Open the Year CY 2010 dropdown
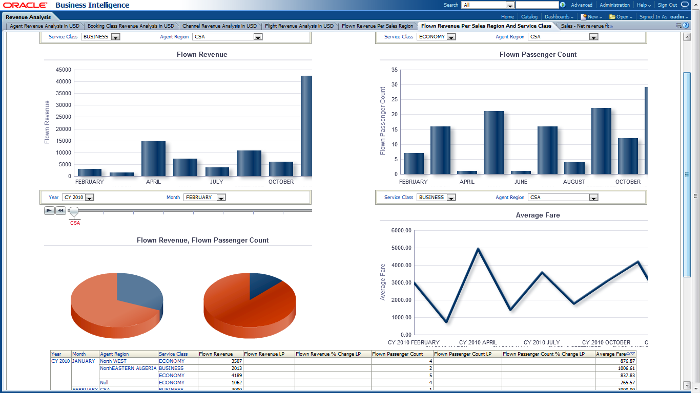This screenshot has width=700, height=393. click(x=89, y=198)
